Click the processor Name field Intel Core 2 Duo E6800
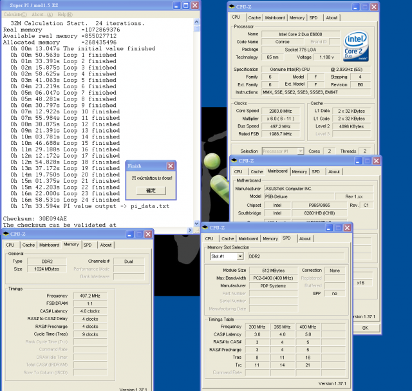Image resolution: width=412 pixels, height=391 pixels. coord(301,34)
